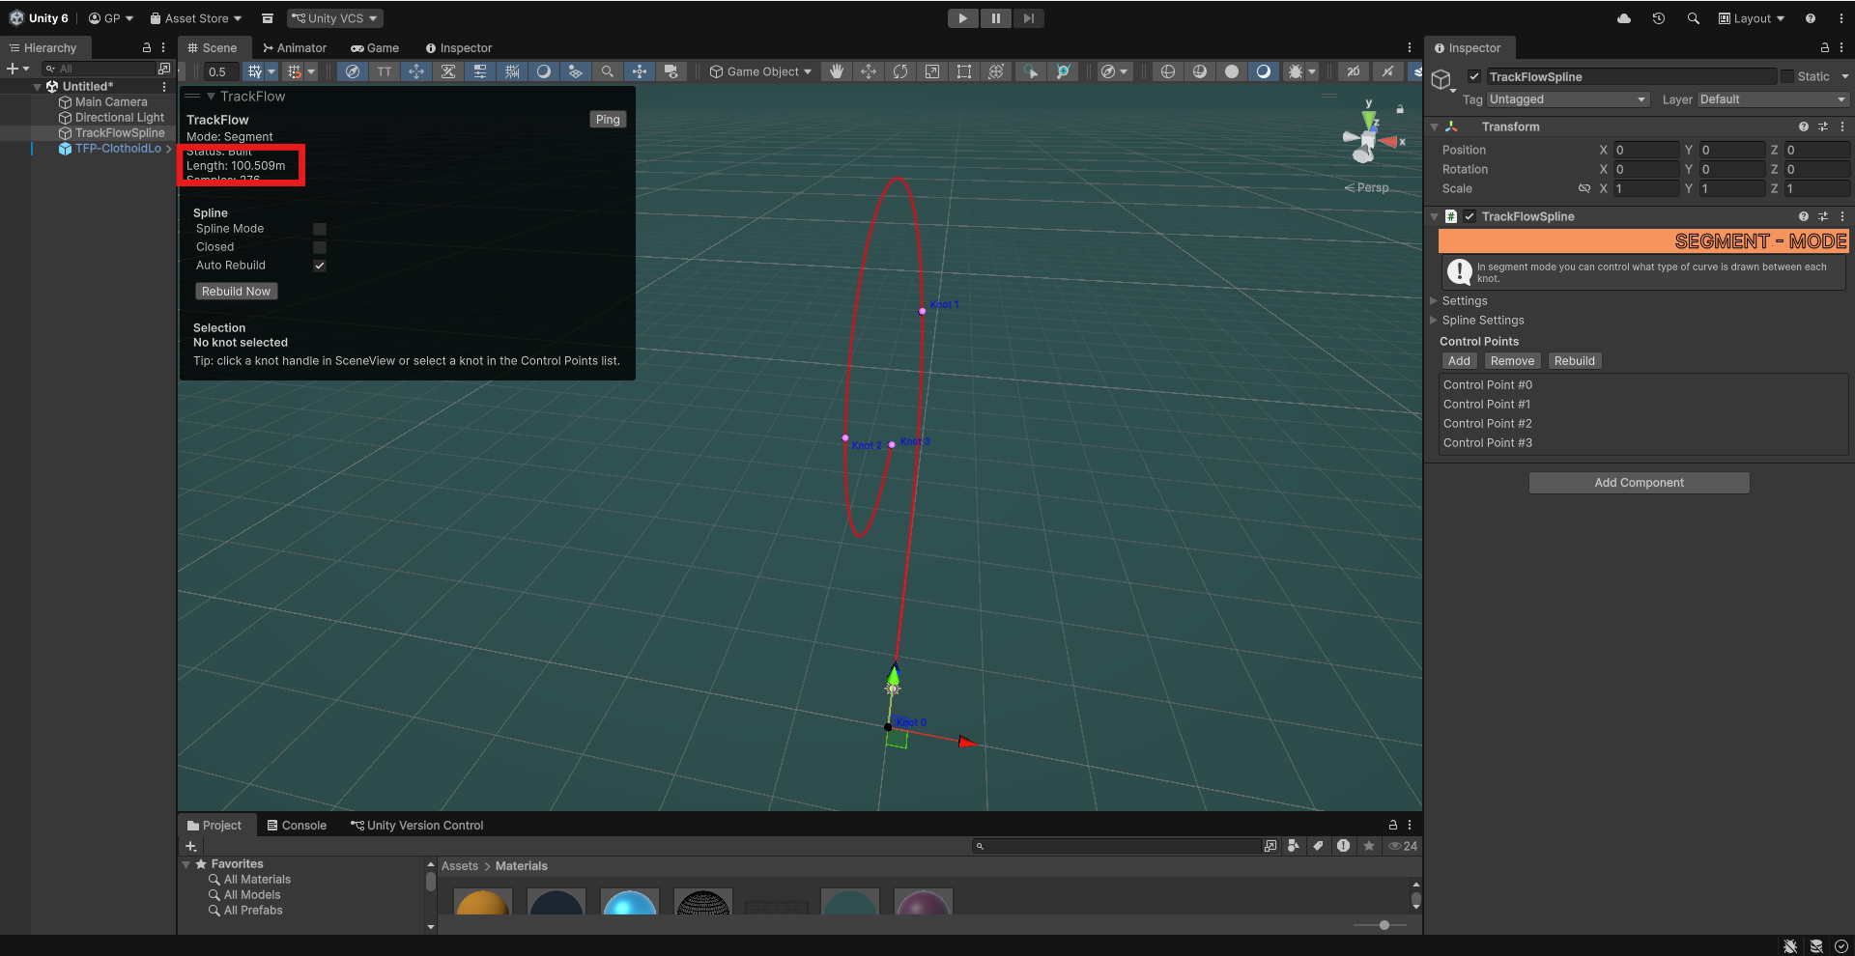Switch to the Animator tab
This screenshot has height=956, width=1855.
coord(295,48)
